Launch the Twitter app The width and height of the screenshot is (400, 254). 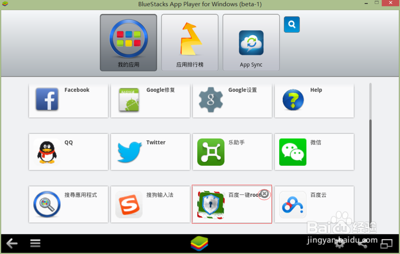pyautogui.click(x=150, y=152)
